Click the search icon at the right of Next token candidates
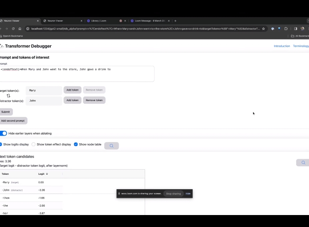Image resolution: width=309 pixels, height=227 pixels. pos(303,163)
